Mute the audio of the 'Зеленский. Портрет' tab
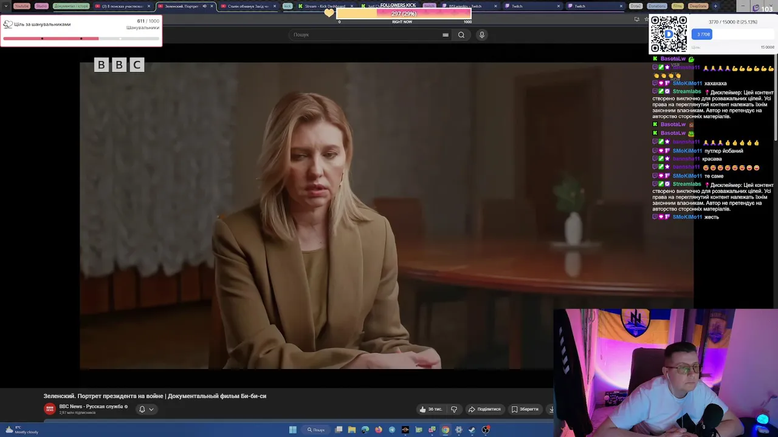The width and height of the screenshot is (778, 437). click(x=204, y=6)
